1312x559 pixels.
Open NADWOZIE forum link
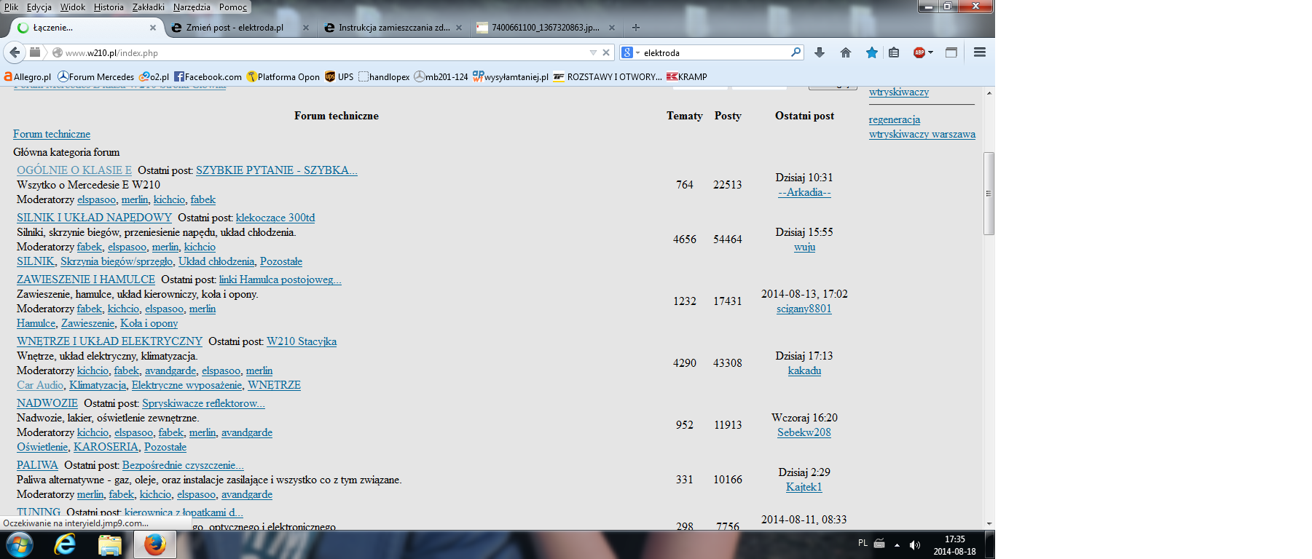[47, 403]
